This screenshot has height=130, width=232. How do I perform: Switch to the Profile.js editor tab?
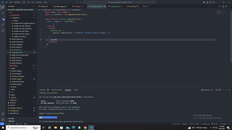(x=78, y=6)
